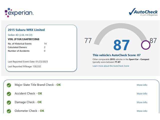The width and height of the screenshot is (160, 120).
Task: Select the 'Sedan 4D (2.0L H4 DI)' subtitle
Action: coord(20,35)
